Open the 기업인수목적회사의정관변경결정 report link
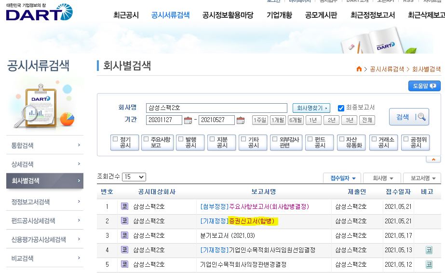445x273 pixels. (x=243, y=264)
